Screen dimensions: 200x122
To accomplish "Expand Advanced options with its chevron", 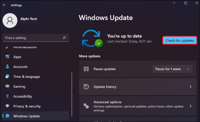I will pyautogui.click(x=190, y=106).
